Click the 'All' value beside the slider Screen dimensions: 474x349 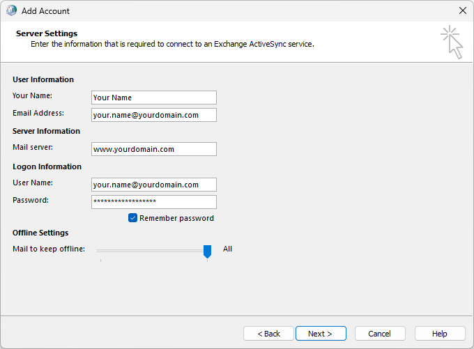point(227,249)
